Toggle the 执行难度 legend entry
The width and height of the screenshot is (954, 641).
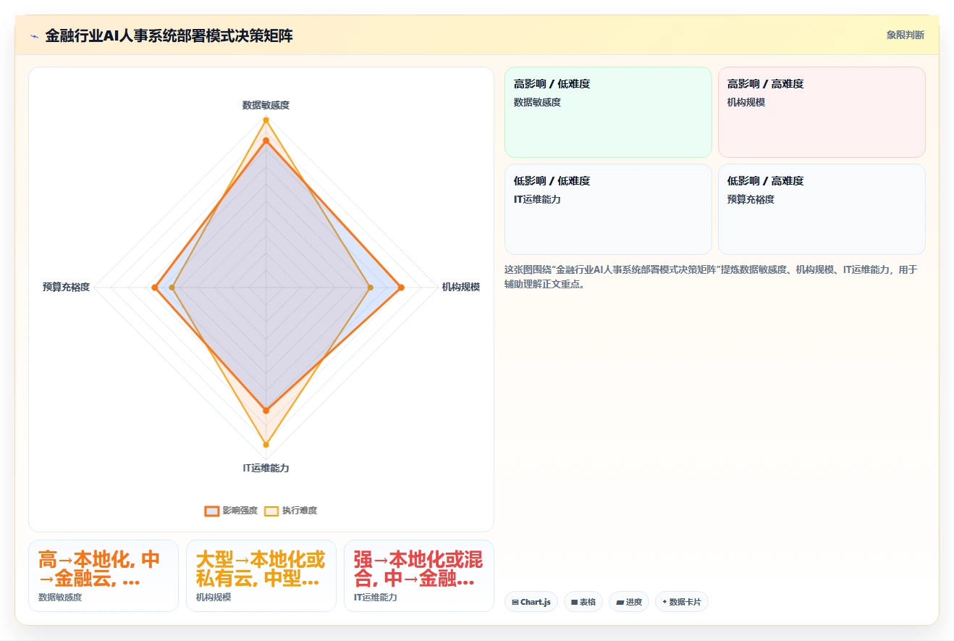290,511
